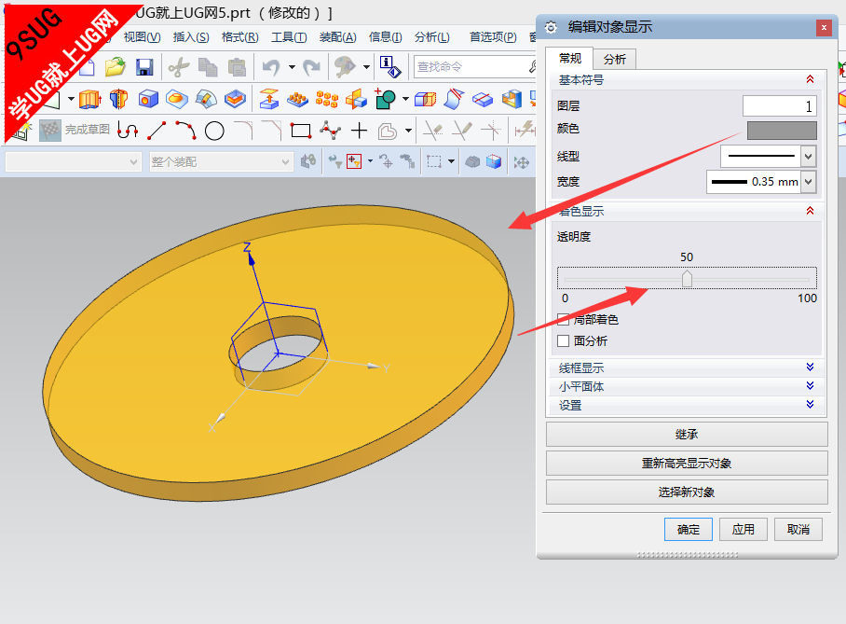The image size is (846, 624).
Task: Select the sketch Profile tool
Action: [x=128, y=131]
